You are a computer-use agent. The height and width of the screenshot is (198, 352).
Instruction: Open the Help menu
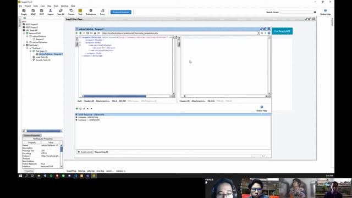[x=73, y=6]
